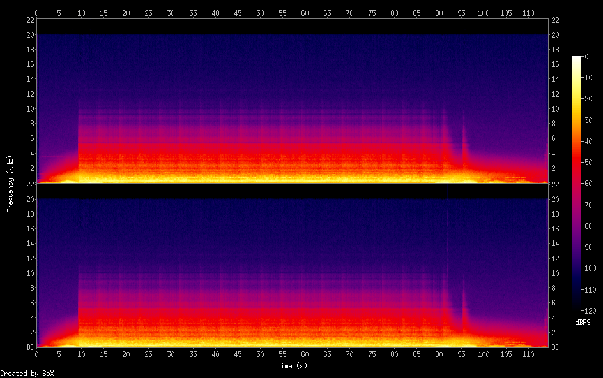Click the "Created by SoX" caption

tap(23, 374)
